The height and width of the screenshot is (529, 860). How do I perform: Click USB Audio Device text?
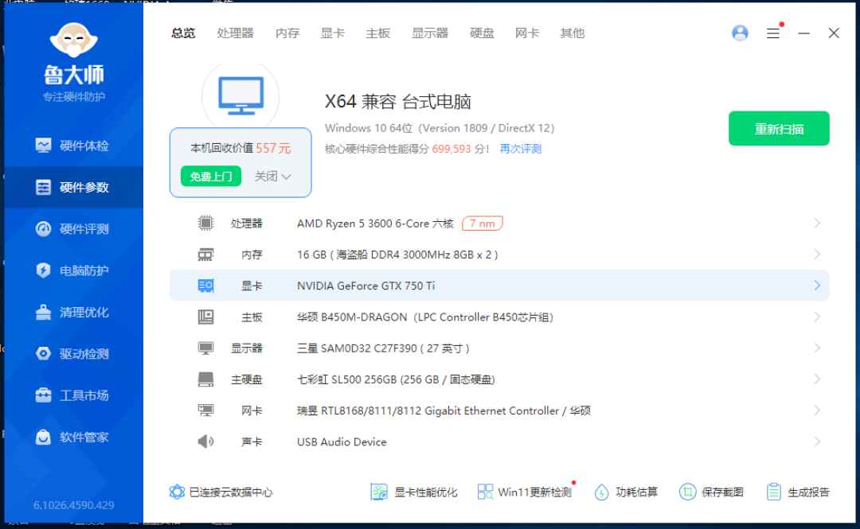342,442
